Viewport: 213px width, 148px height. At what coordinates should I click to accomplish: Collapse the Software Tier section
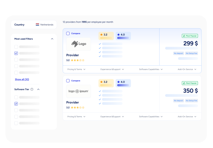click(38, 90)
